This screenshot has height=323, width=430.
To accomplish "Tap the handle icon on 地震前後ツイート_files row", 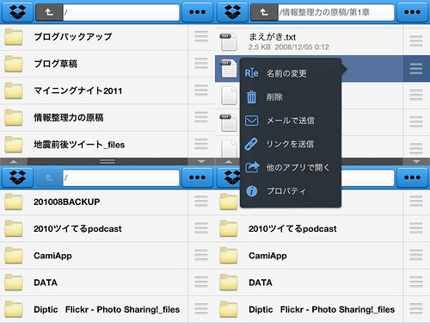I will (201, 144).
